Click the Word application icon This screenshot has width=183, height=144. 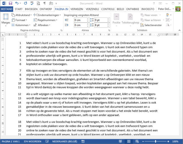4,3
